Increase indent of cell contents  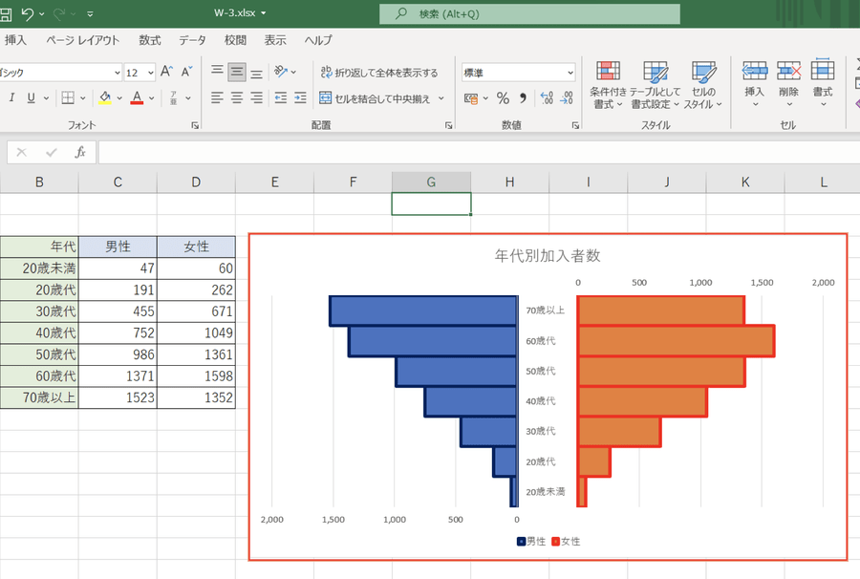coord(301,97)
